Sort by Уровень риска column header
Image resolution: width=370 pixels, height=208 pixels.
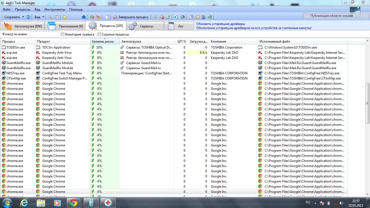pos(105,41)
